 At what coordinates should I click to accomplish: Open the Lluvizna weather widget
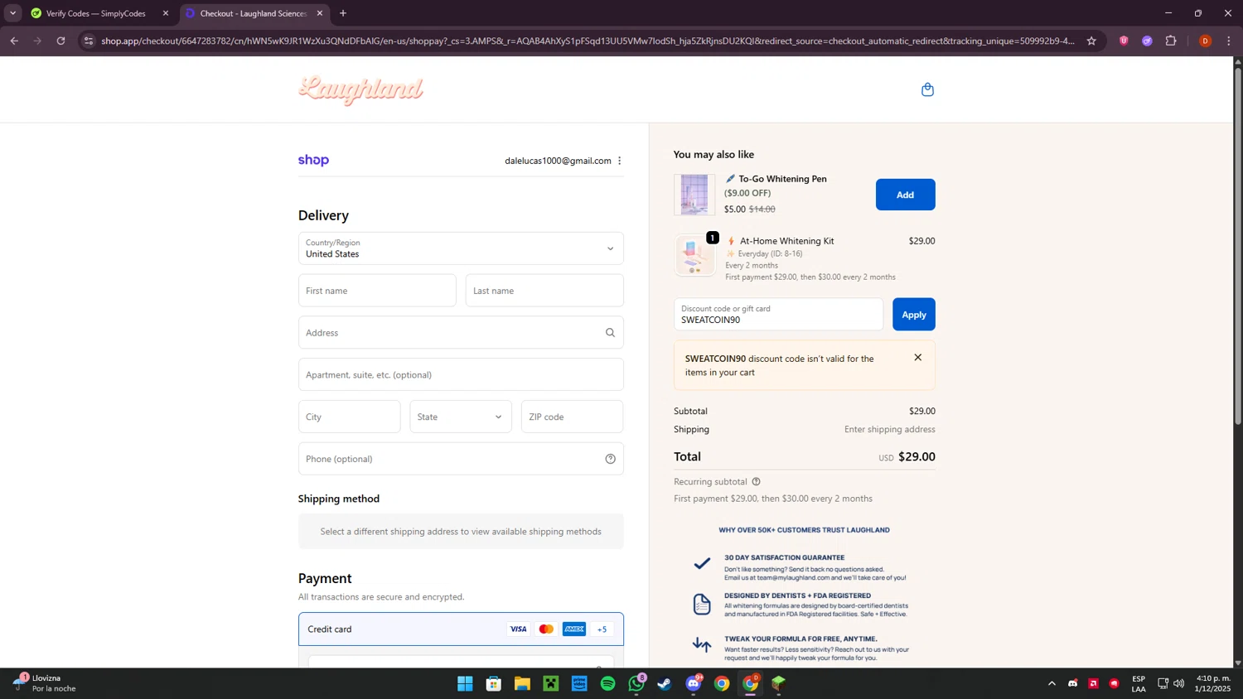coord(43,683)
